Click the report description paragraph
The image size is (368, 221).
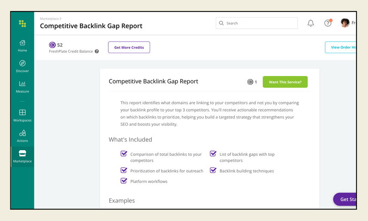210,113
